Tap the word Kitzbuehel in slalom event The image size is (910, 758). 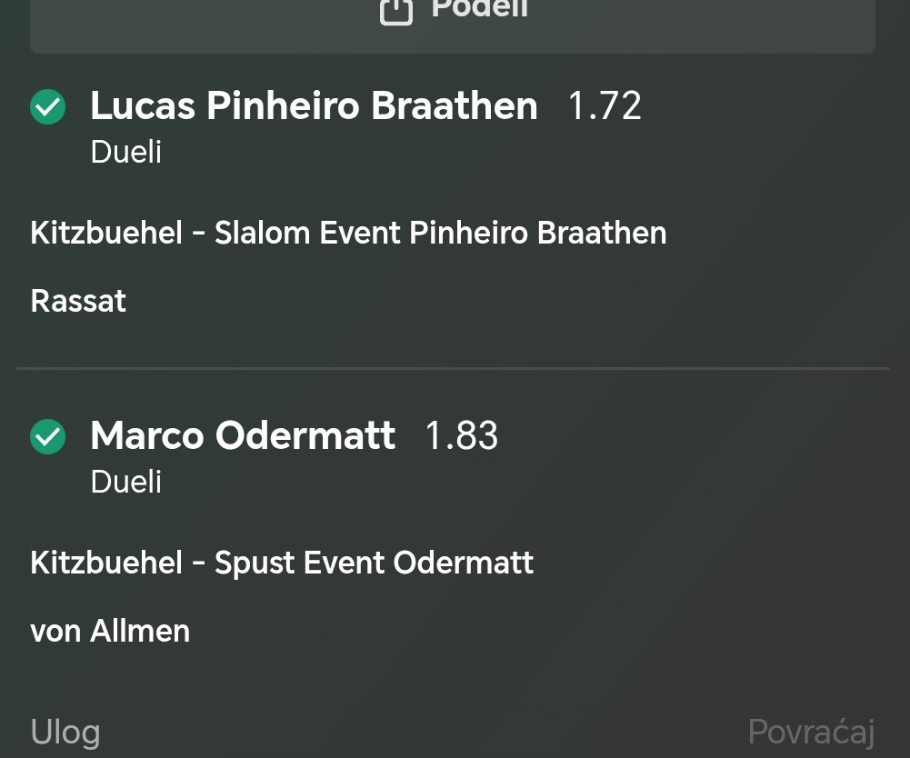coord(106,233)
